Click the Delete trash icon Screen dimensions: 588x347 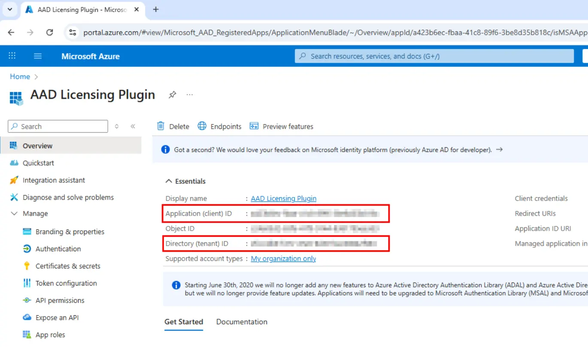coord(161,126)
